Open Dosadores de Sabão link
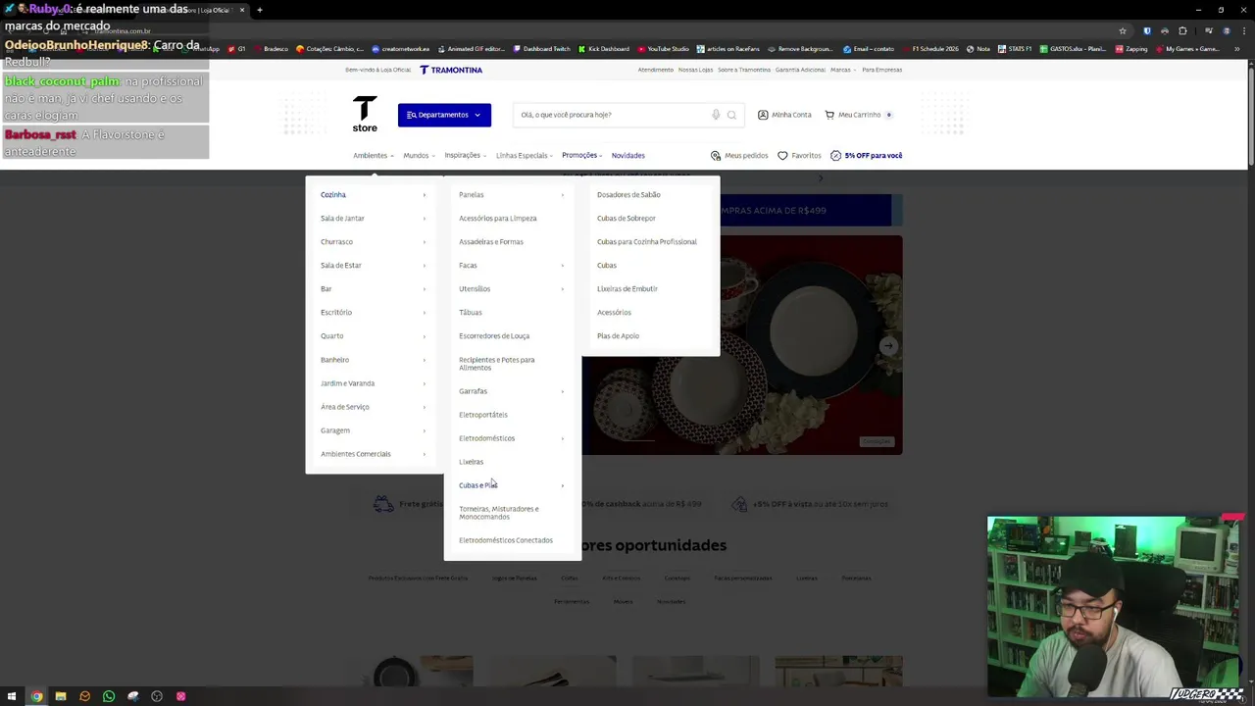Image resolution: width=1255 pixels, height=706 pixels. tap(628, 194)
